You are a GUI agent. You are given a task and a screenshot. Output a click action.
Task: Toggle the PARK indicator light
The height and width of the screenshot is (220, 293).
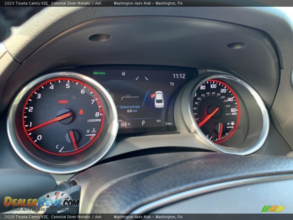(63, 101)
